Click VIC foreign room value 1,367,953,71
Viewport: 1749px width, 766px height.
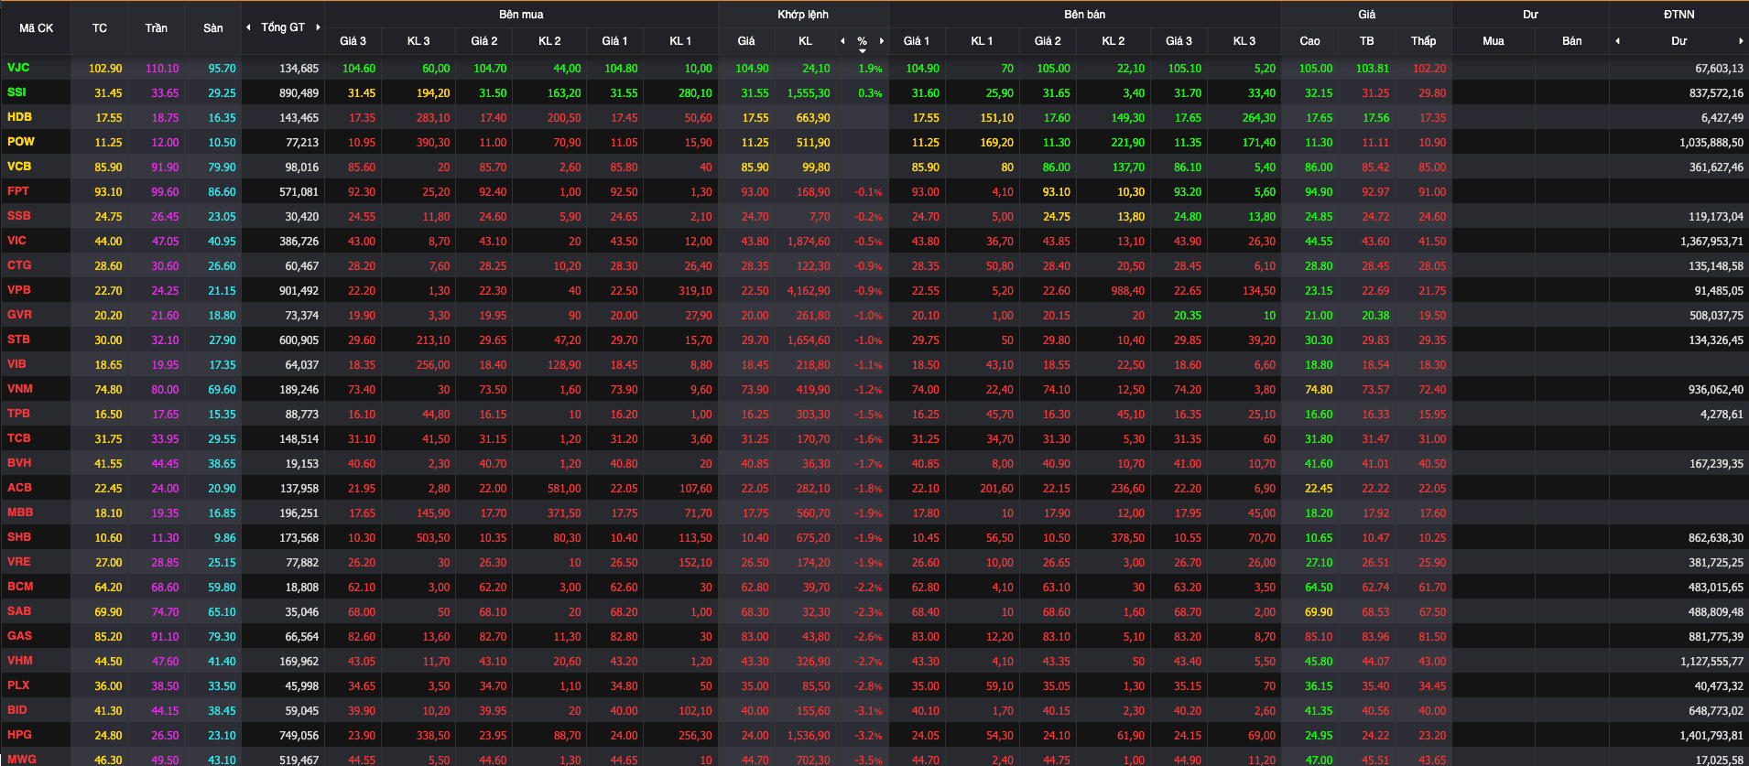[x=1711, y=242]
